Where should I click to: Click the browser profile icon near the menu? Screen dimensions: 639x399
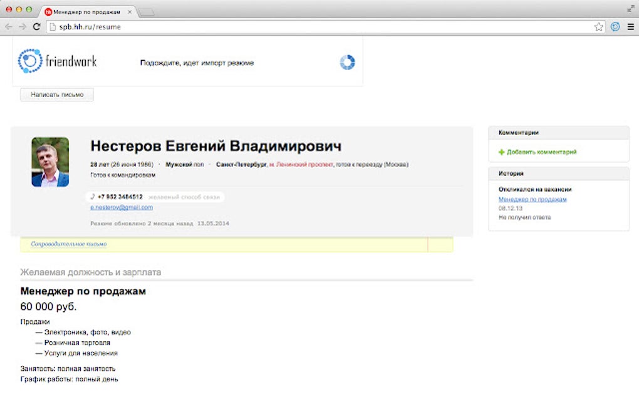point(614,26)
